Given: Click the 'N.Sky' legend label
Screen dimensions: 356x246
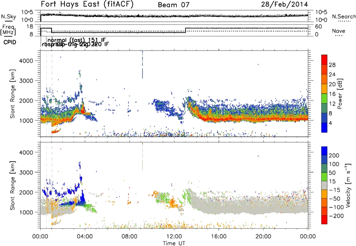Looking at the screenshot, I should pyautogui.click(x=8, y=16).
